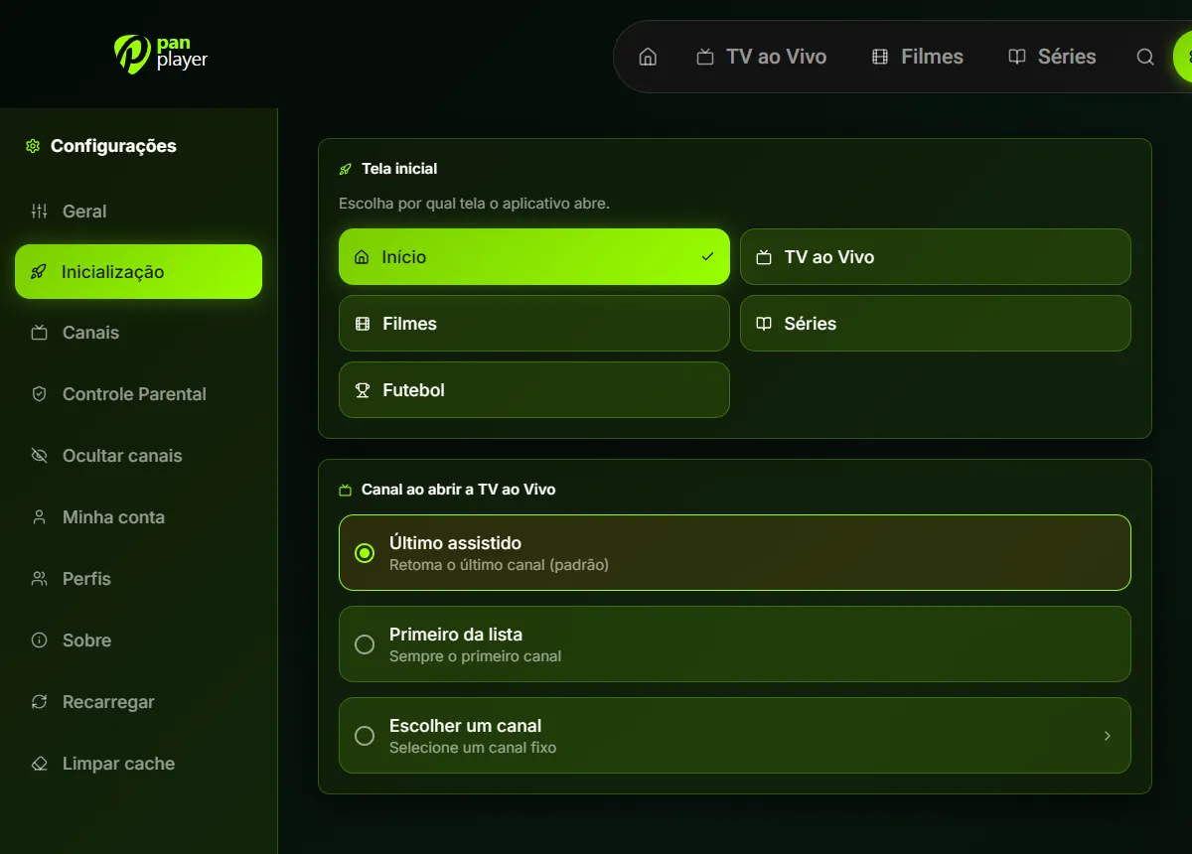Click the Pan Player logo

(x=161, y=54)
